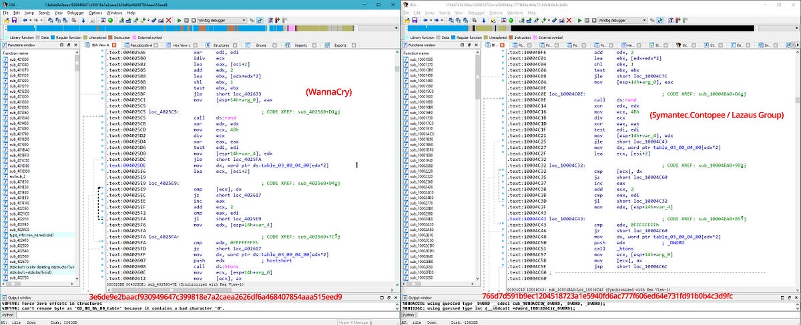The image size is (801, 325).
Task: Close IDA View-A tab in left IDA
Action: point(114,45)
